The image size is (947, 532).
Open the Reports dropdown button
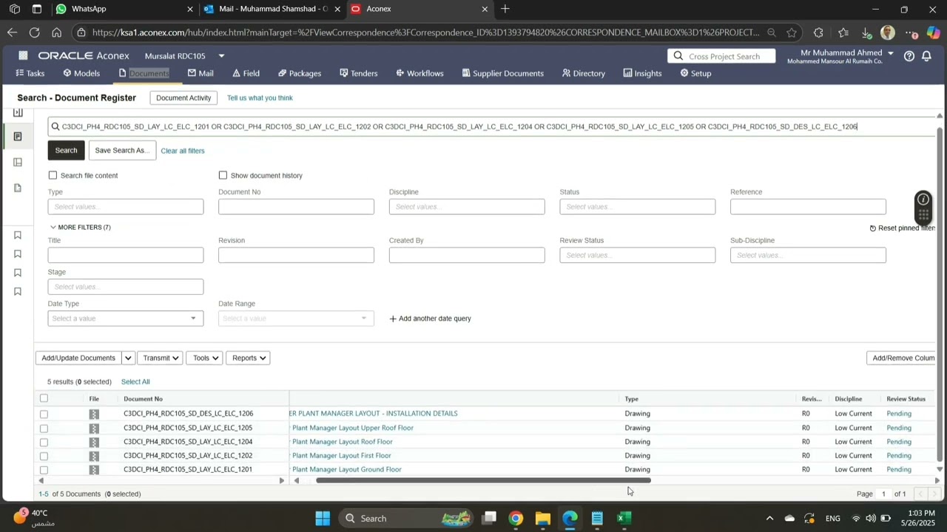coord(249,358)
